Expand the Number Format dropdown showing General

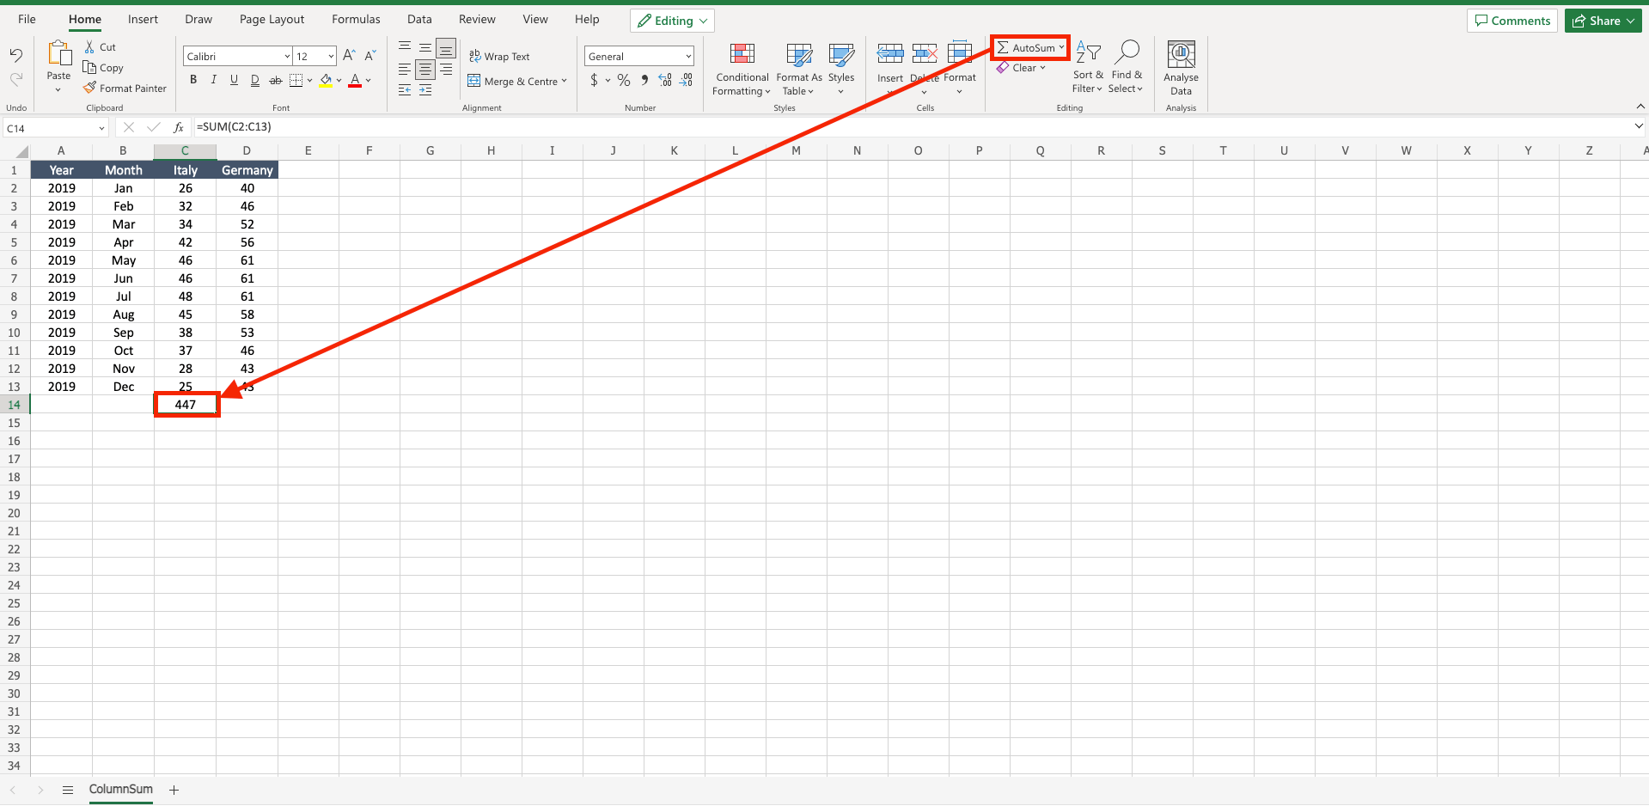(687, 55)
